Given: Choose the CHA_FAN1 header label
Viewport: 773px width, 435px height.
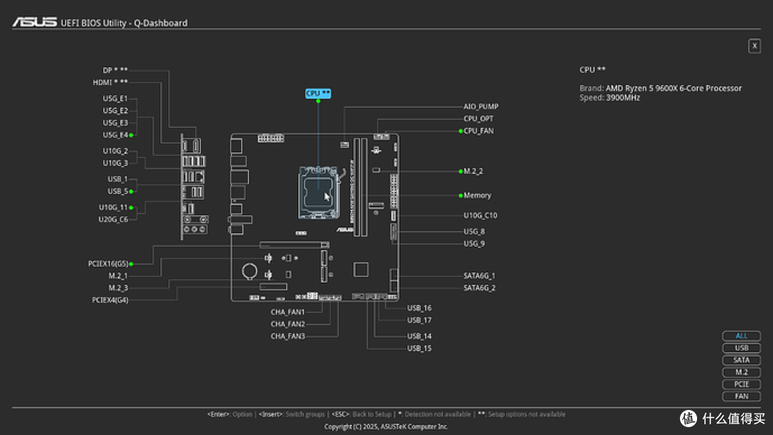Looking at the screenshot, I should (x=288, y=312).
